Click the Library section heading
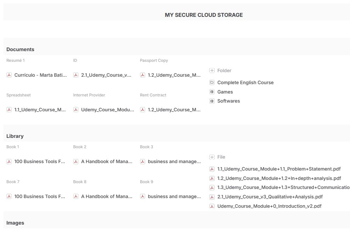 (15, 136)
